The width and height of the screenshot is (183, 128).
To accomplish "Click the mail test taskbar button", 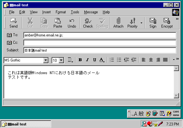I will (26, 124).
